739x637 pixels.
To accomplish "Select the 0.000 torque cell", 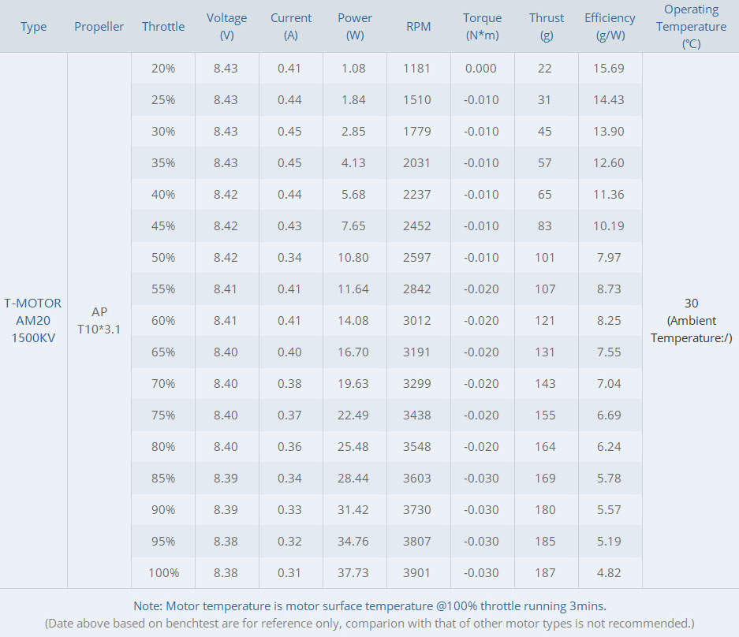I will click(x=481, y=69).
